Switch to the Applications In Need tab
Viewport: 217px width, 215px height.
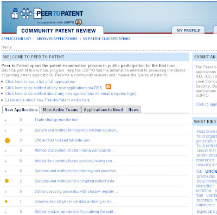[103, 110]
